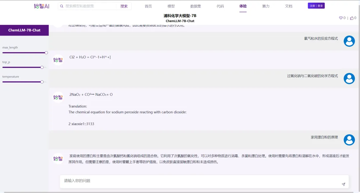Adjust the top_p slider handle

pyautogui.click(x=42, y=67)
